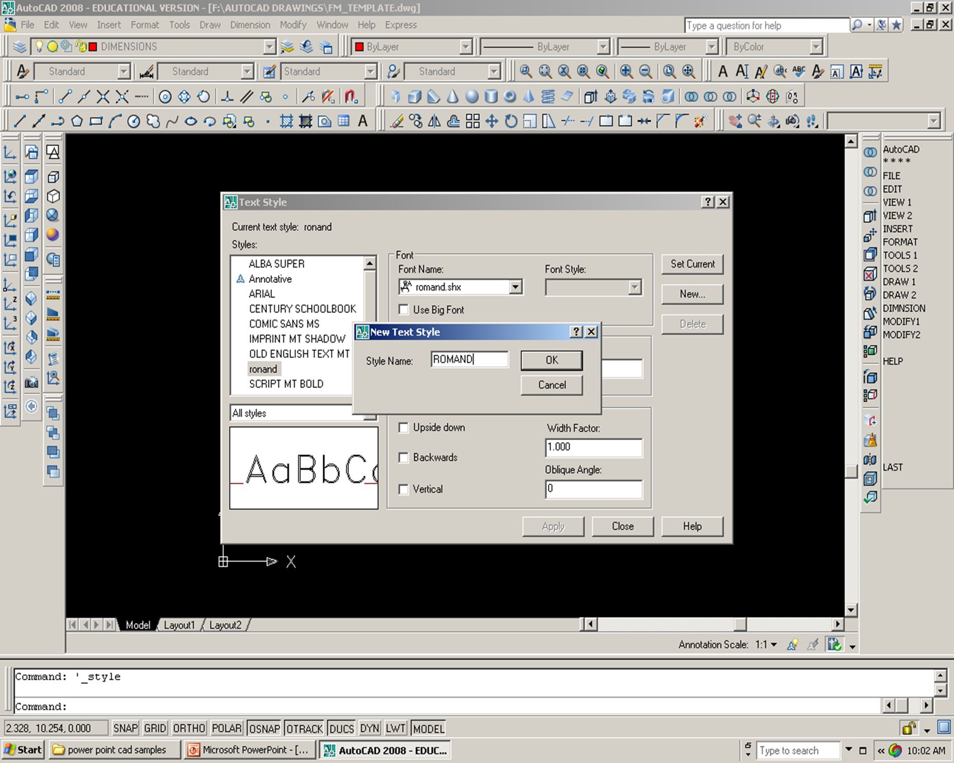Viewport: 954px width, 763px height.
Task: Select the Circle draw tool
Action: (x=133, y=121)
